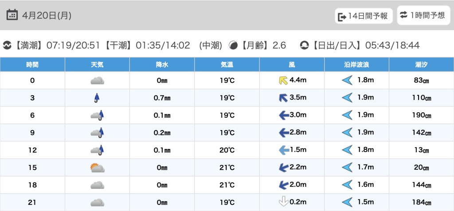Image resolution: width=454 pixels, height=211 pixels.
Task: Click the wave direction arrow at 1.5m
Action: [347, 202]
